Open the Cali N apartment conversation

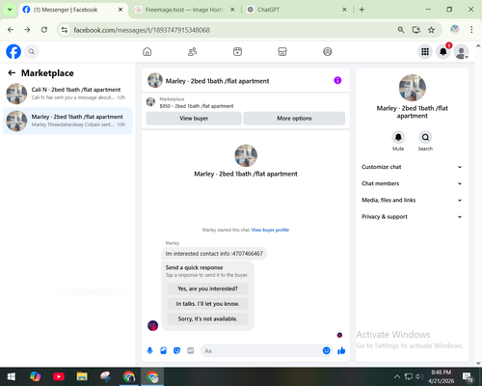(67, 94)
